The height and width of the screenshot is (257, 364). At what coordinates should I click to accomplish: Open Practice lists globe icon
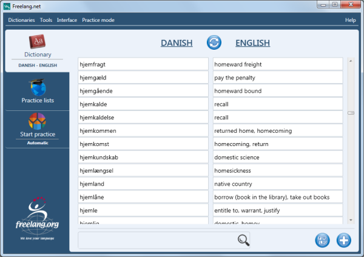[37, 88]
